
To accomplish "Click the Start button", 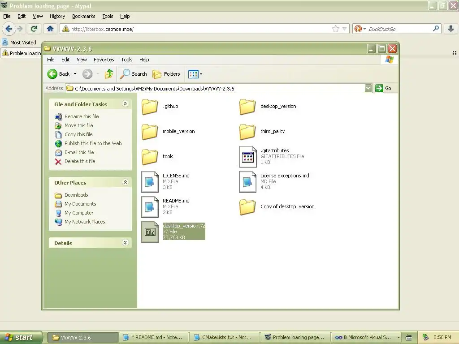I will 21,338.
